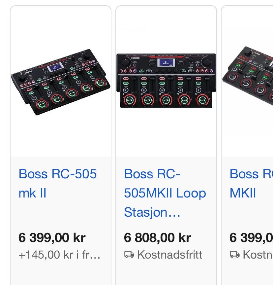Image resolution: width=273 pixels, height=285 pixels.
Task: Select the 6 808,00 kr price
Action: 157,237
